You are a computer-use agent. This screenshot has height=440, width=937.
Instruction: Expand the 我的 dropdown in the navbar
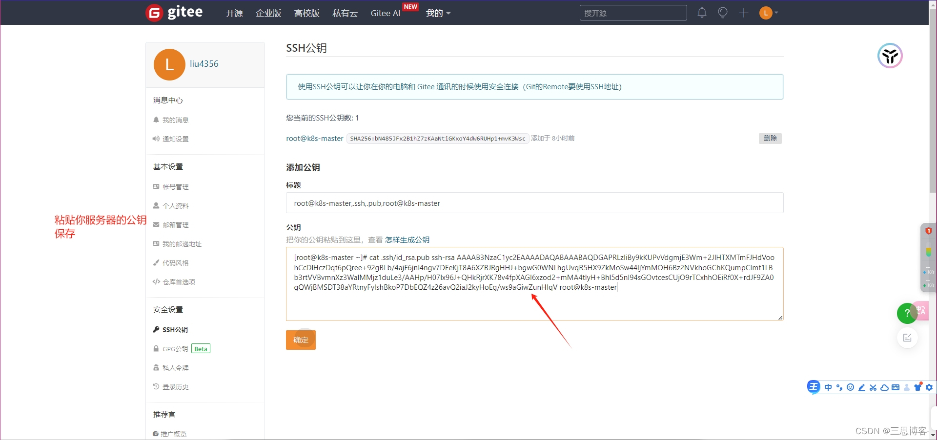pyautogui.click(x=438, y=13)
